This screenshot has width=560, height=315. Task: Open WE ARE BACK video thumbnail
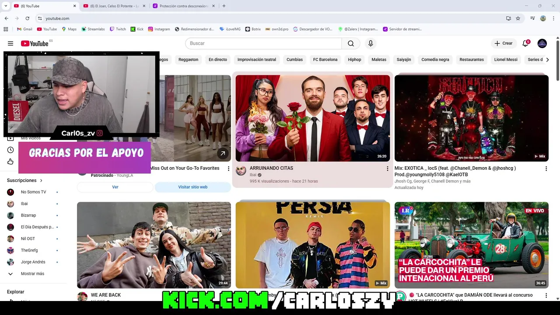coord(154,245)
